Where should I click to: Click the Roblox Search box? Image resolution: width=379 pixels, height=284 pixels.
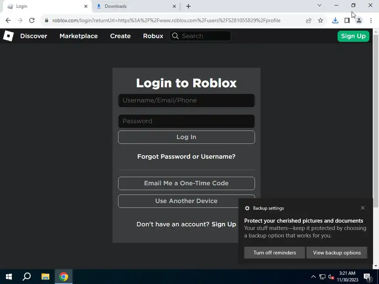pos(200,36)
